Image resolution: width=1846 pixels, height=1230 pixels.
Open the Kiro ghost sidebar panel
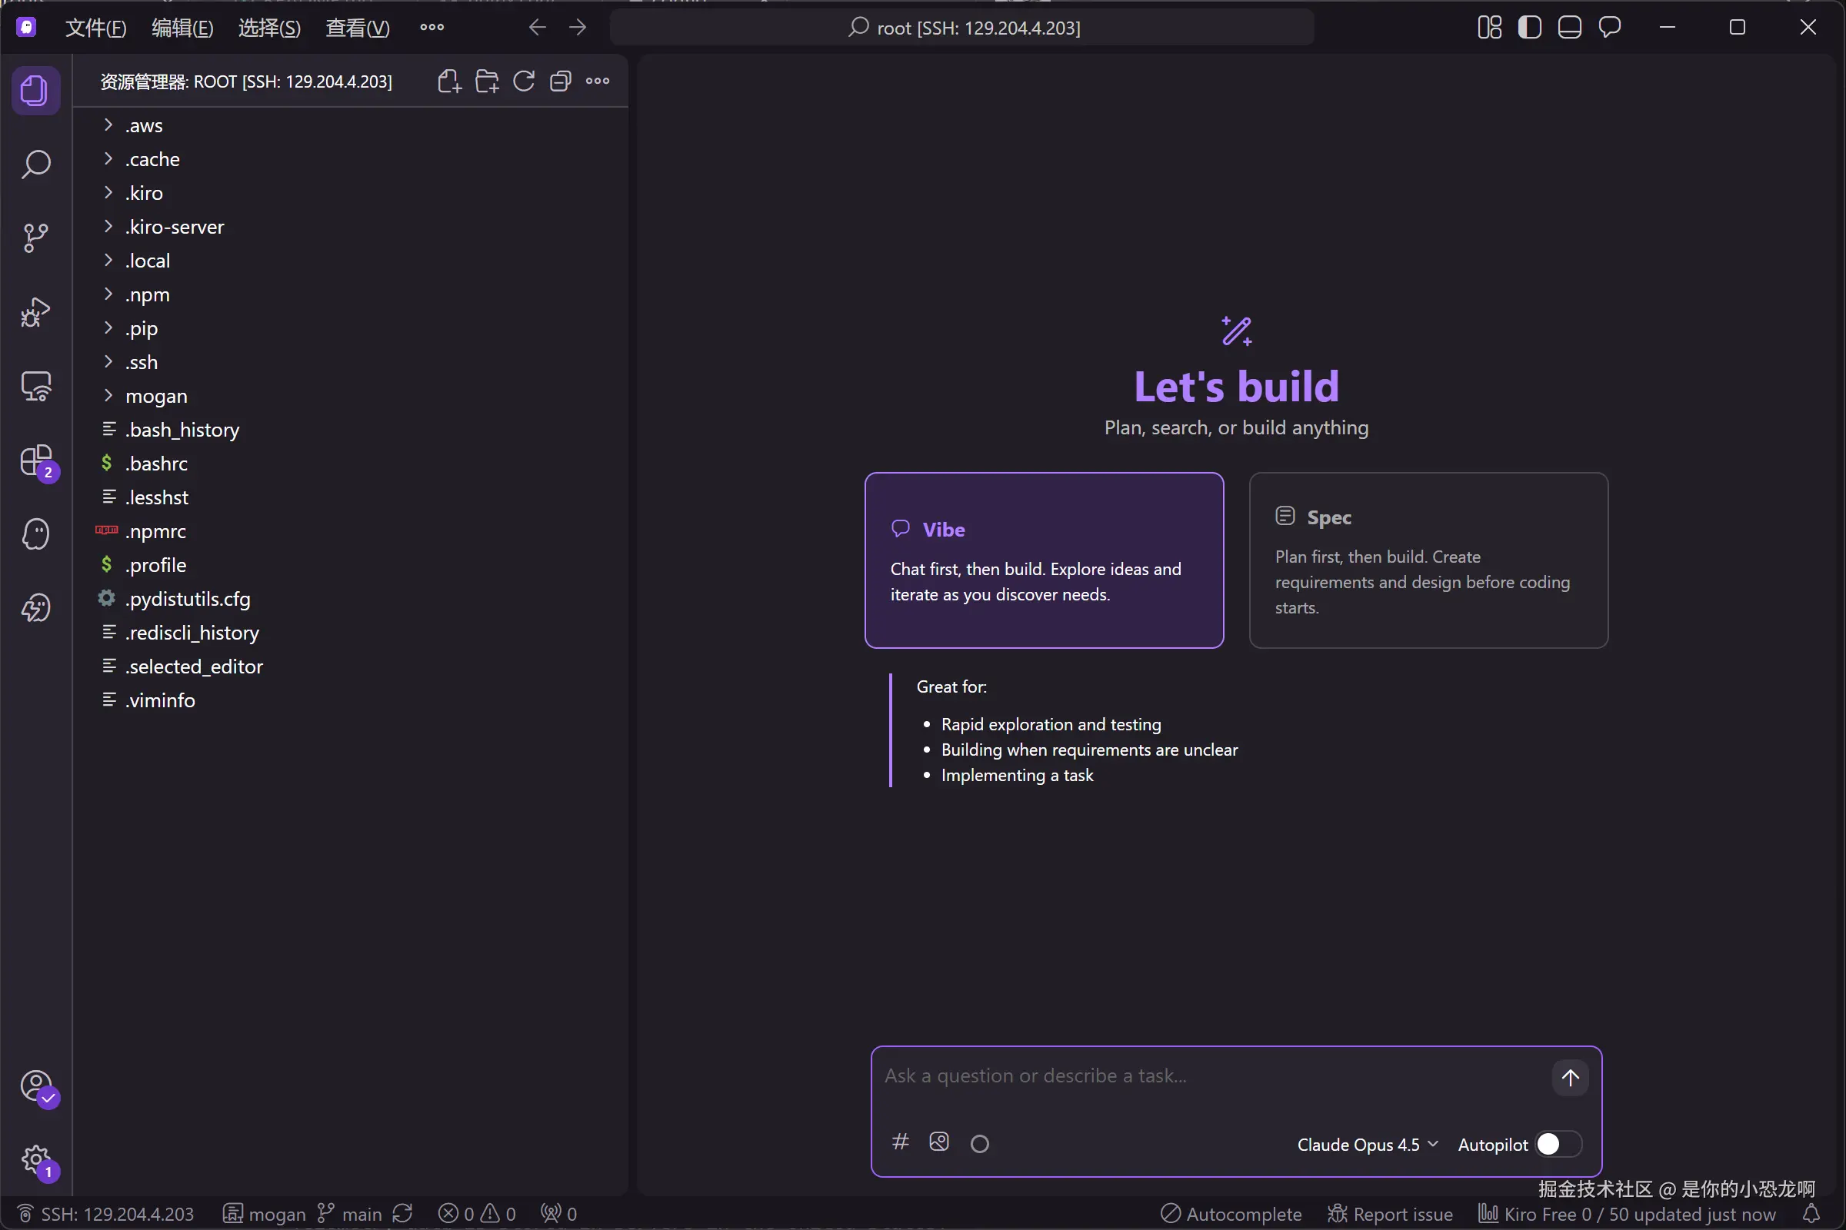[36, 535]
